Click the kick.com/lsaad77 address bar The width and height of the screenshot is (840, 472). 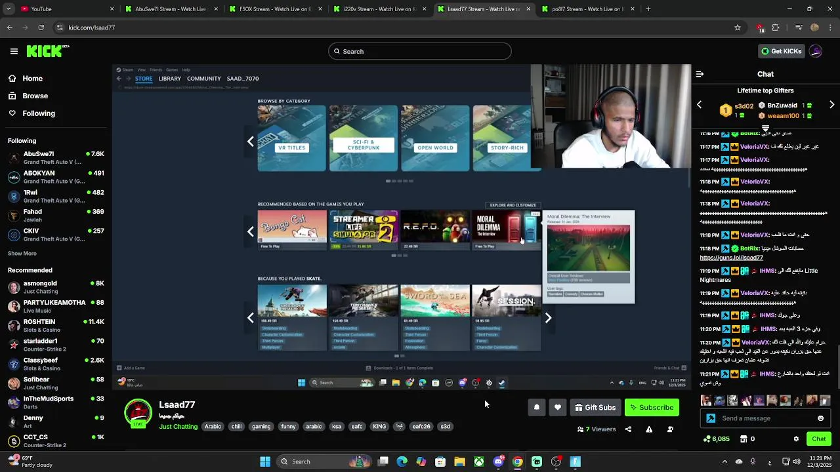pos(394,28)
